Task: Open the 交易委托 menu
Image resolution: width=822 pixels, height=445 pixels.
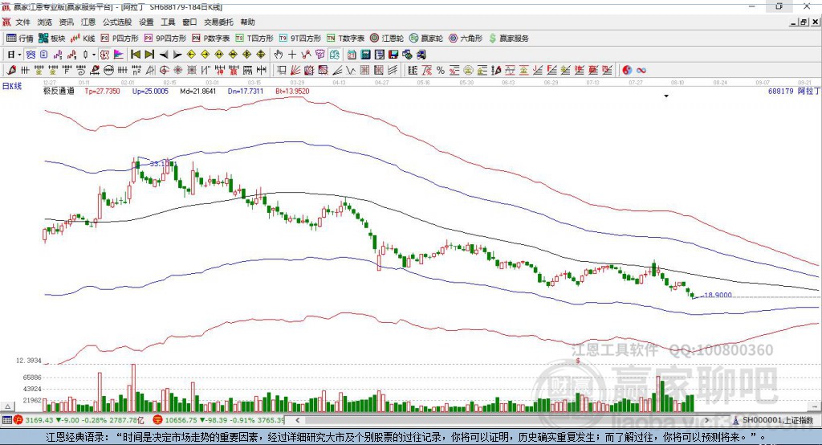Action: point(218,22)
